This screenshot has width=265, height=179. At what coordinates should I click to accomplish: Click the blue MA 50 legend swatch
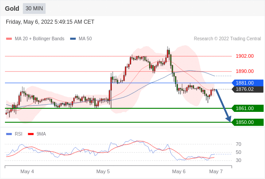73,39
